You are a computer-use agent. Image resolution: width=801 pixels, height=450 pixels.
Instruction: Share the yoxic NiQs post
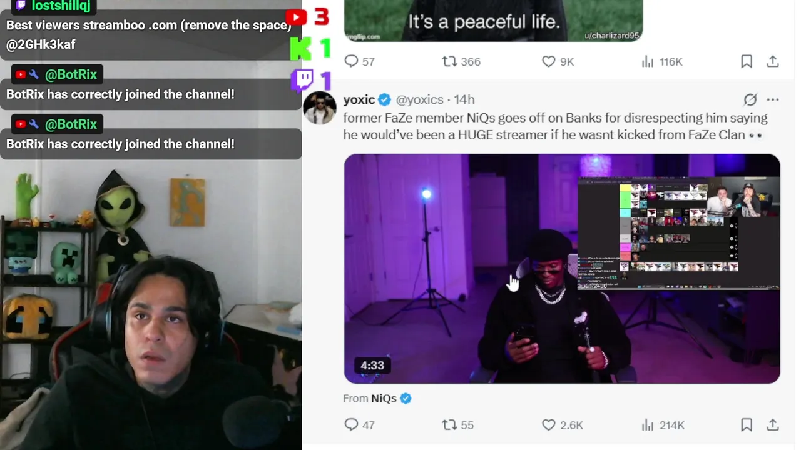point(773,425)
